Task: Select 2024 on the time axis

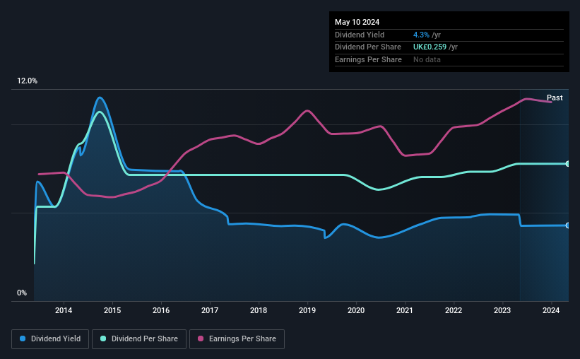Action: click(551, 310)
